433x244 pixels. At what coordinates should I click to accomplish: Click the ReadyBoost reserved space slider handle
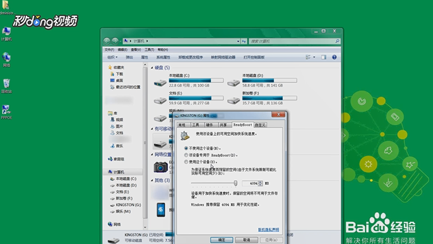point(235,183)
